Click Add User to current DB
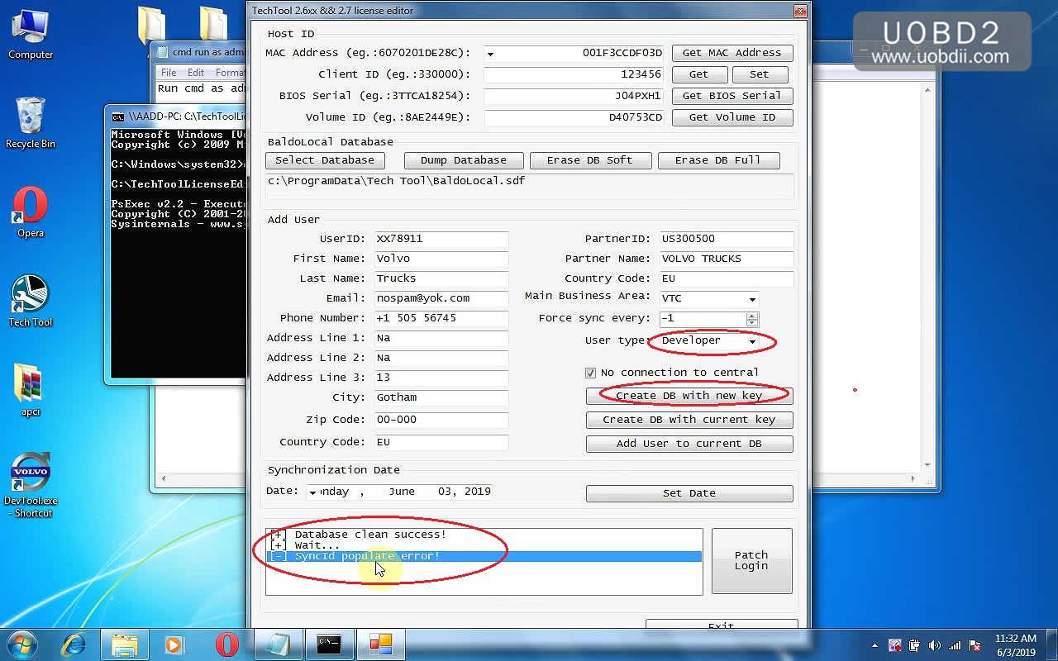 click(689, 444)
